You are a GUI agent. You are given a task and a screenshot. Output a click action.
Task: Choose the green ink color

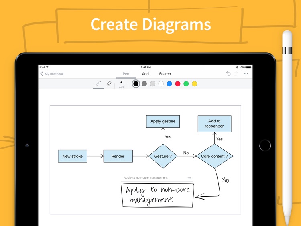(x=186, y=84)
